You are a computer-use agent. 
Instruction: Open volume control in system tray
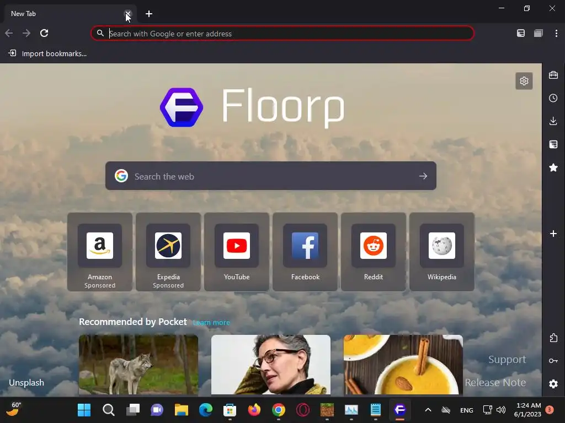pos(501,410)
